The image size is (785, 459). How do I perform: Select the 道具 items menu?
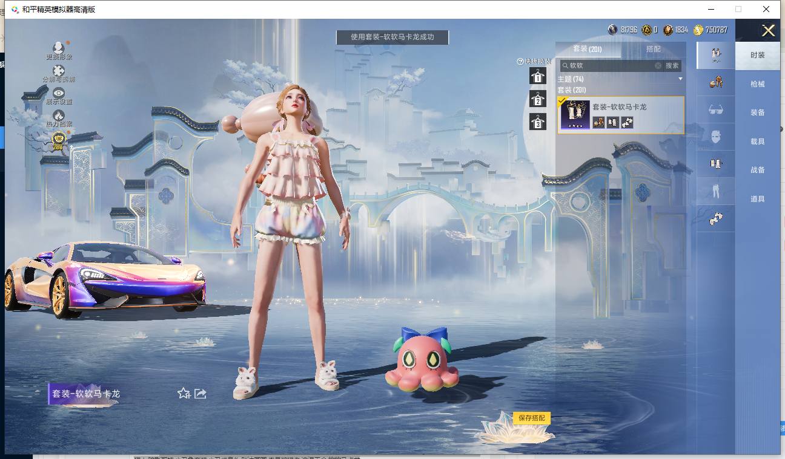click(758, 199)
